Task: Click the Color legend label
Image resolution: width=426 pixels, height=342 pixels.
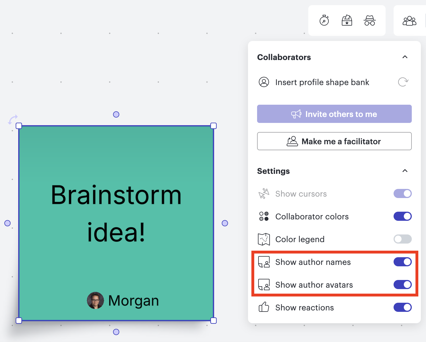Action: tap(300, 239)
